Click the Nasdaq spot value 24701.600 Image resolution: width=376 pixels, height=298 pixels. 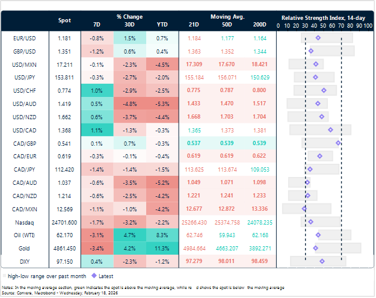(x=64, y=222)
